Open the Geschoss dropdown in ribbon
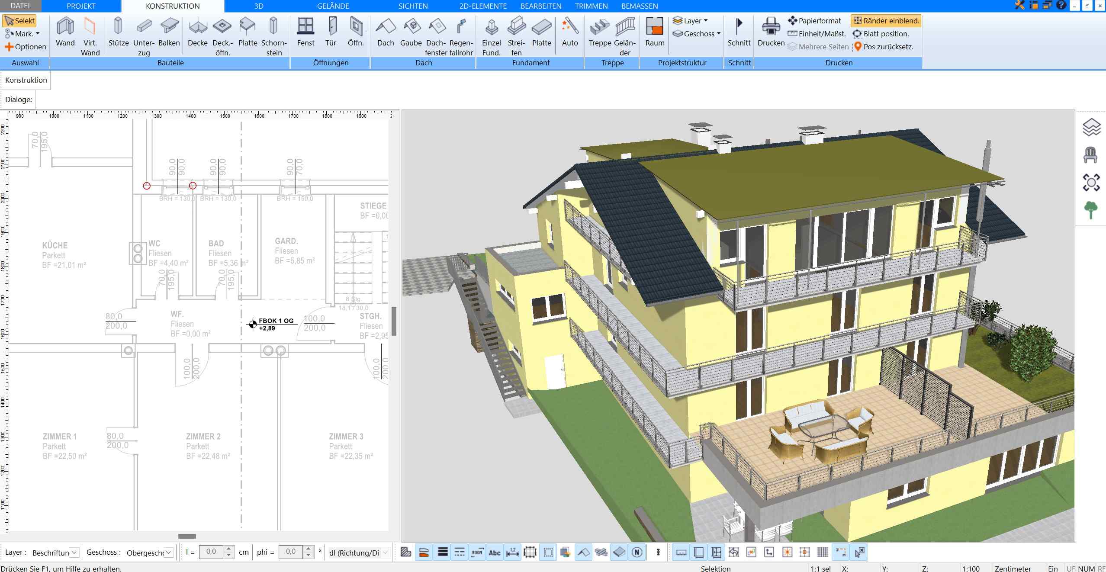 (x=697, y=34)
